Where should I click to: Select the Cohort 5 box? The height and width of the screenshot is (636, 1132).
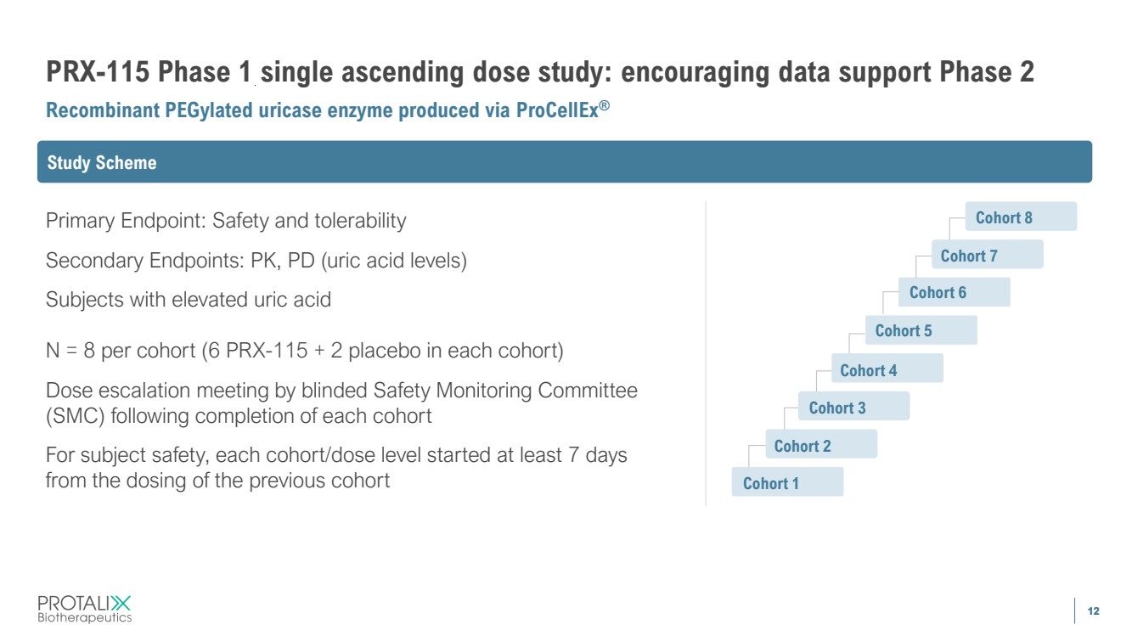point(921,330)
